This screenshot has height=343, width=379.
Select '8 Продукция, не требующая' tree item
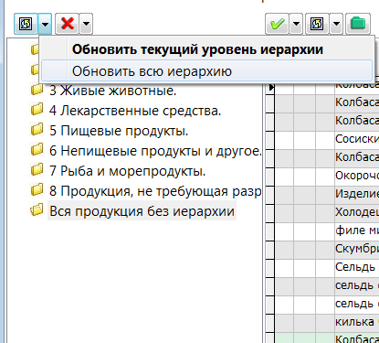[155, 191]
